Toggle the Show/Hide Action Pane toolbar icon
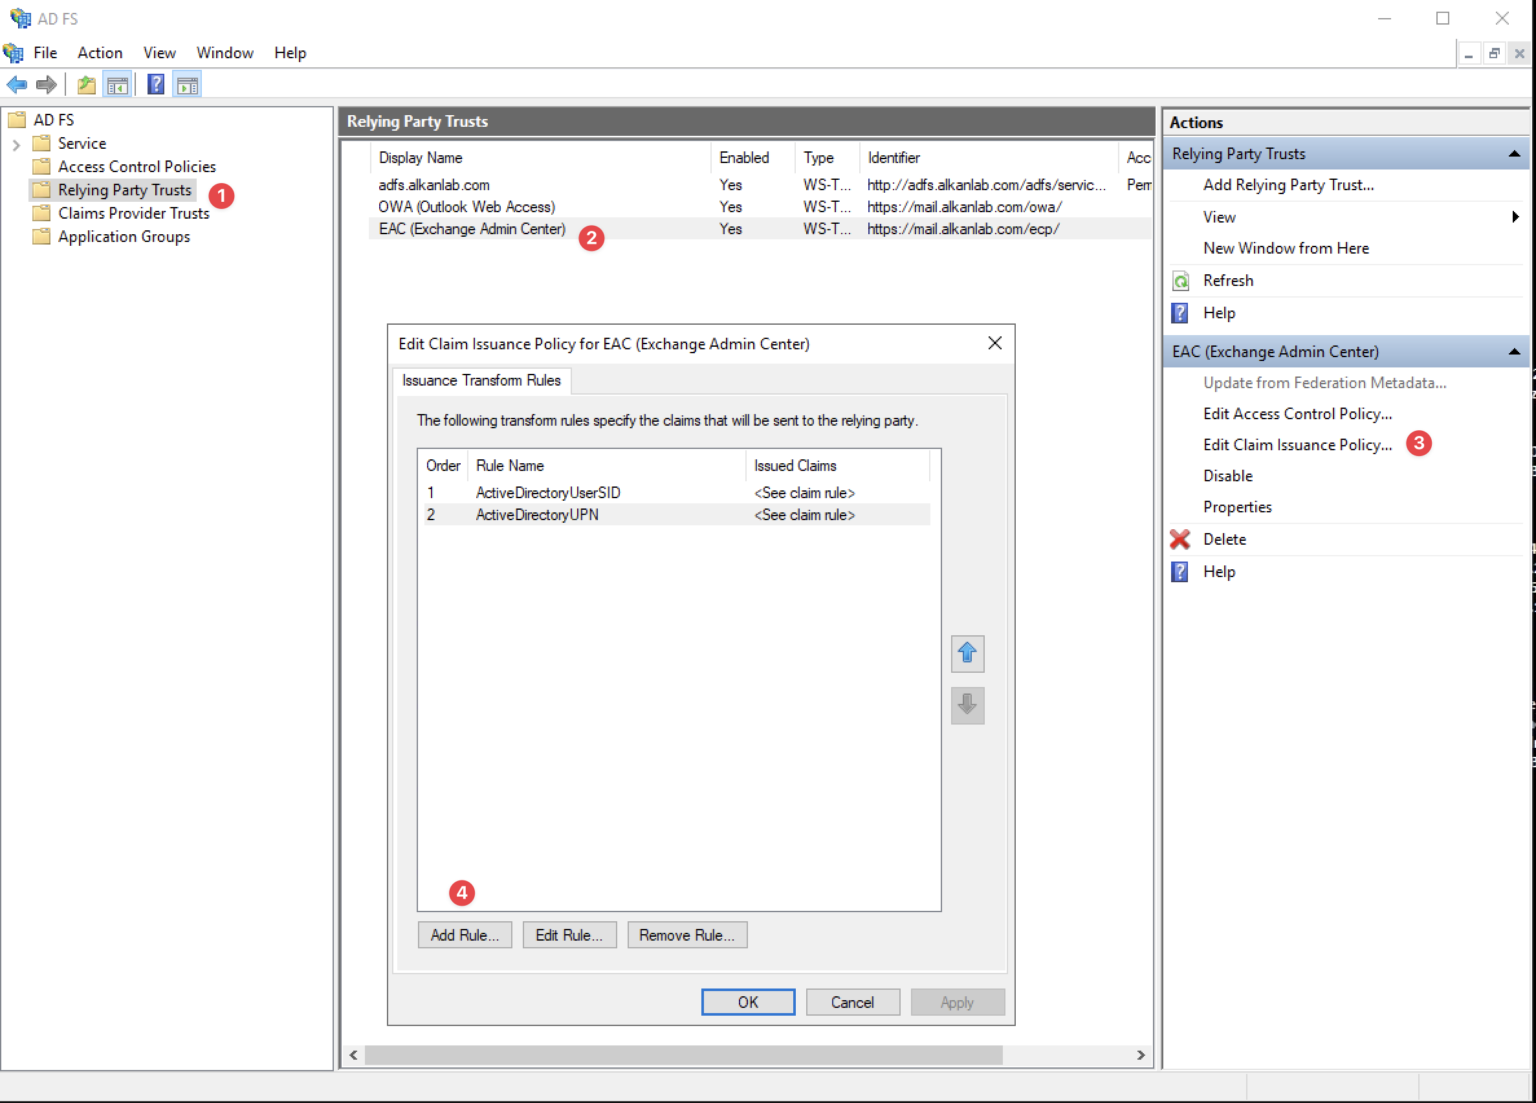The width and height of the screenshot is (1536, 1103). [187, 85]
